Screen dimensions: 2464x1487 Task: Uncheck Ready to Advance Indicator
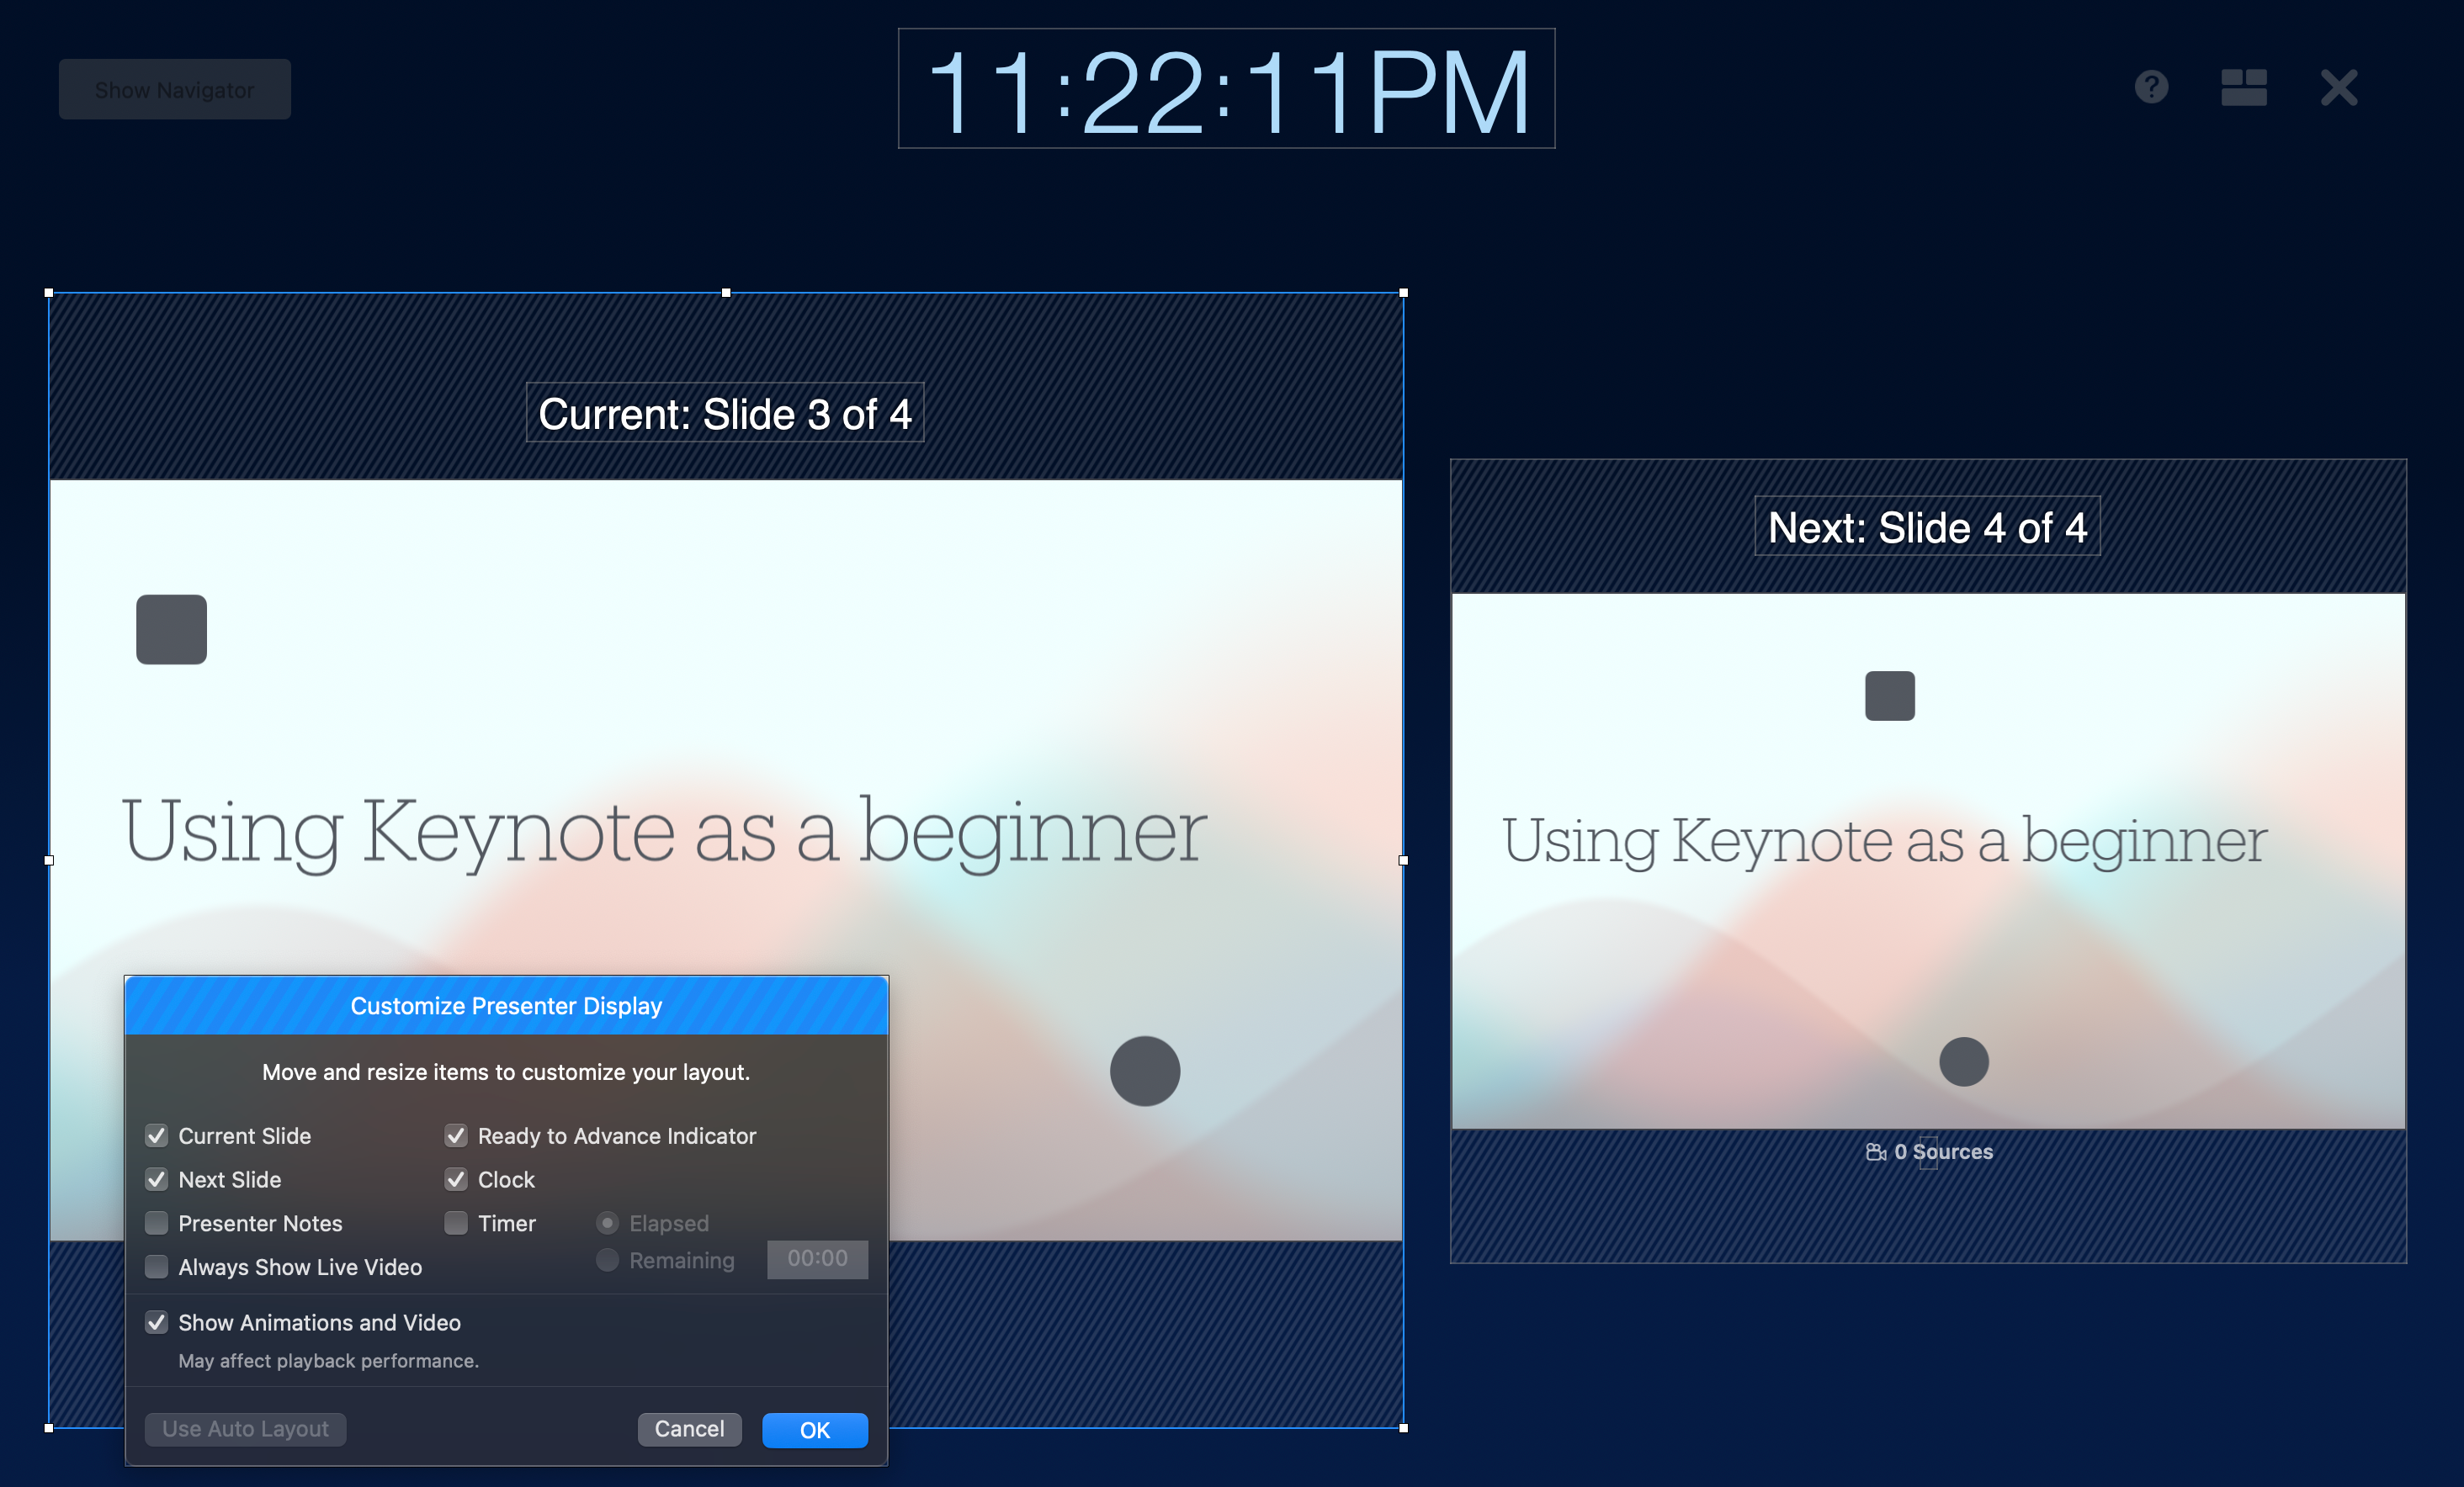click(457, 1135)
